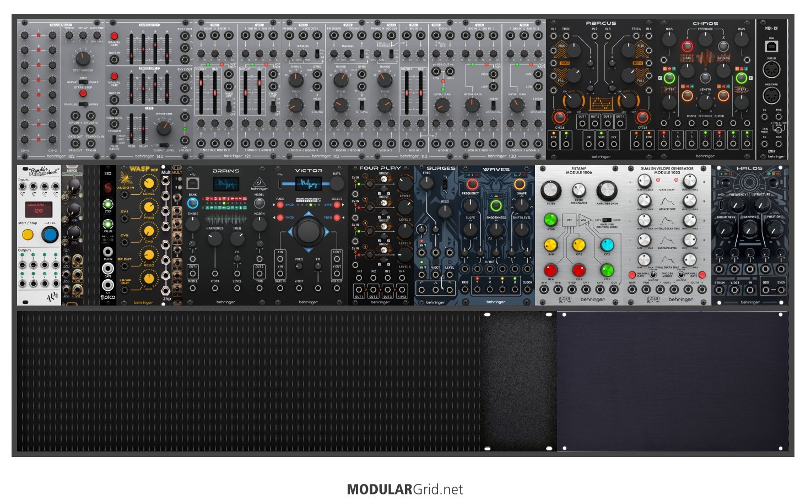Click the Gate Out jack on the 182 Sequencer
This screenshot has height=501, width=811.
(75, 130)
